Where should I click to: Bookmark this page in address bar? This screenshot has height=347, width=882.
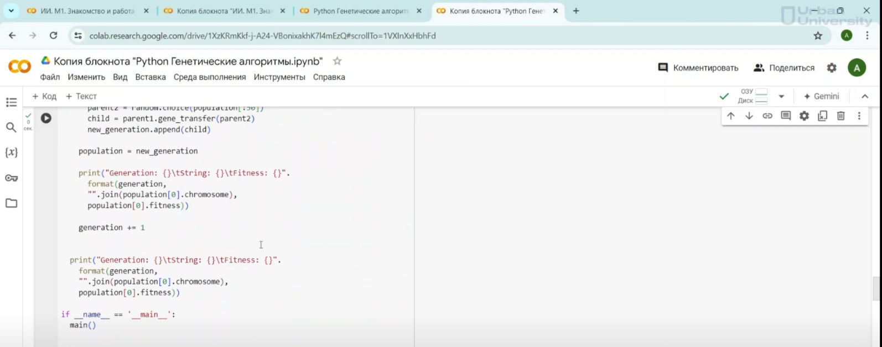point(818,36)
